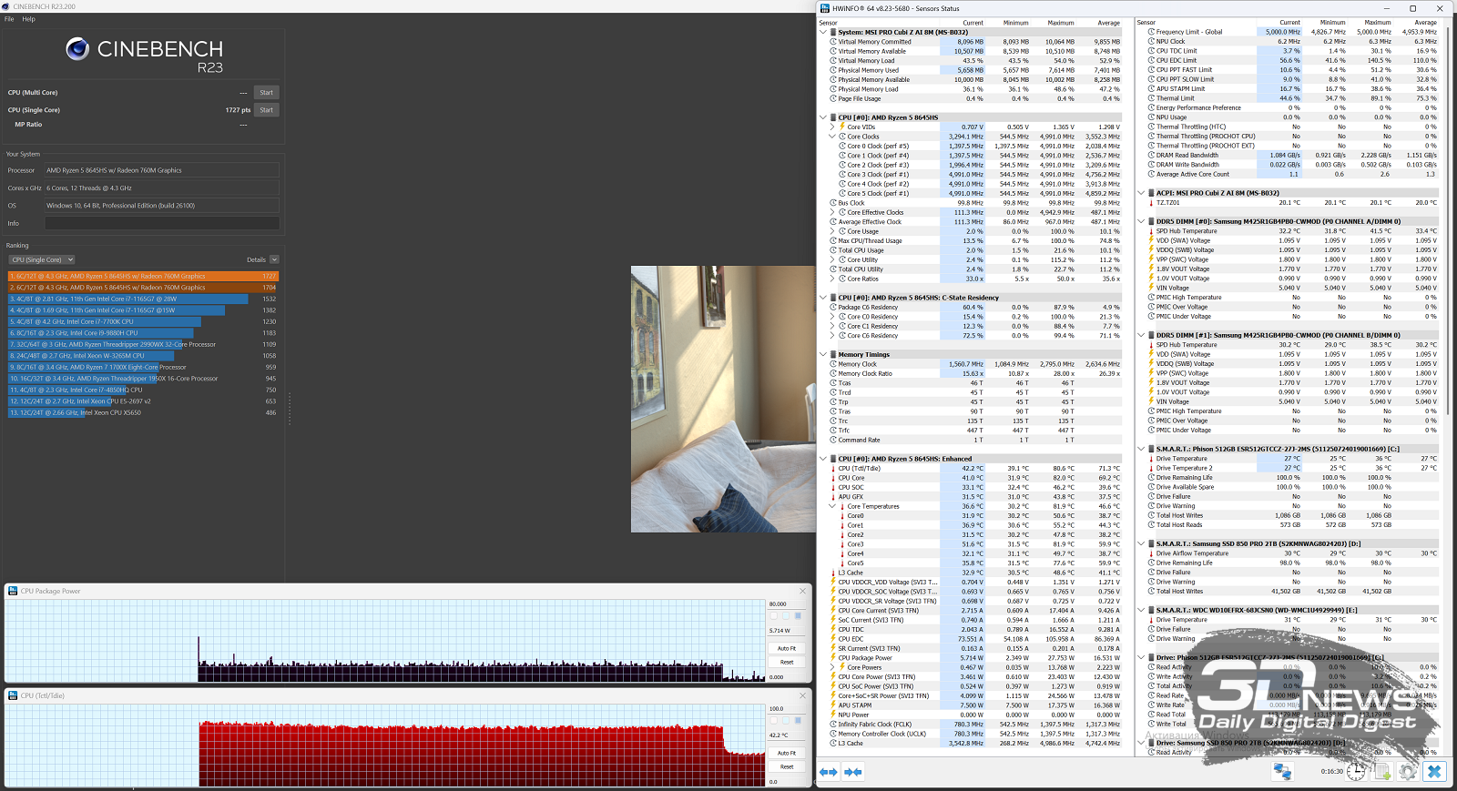Click the expand columns double-arrow icon in HWiNFO

coord(828,772)
